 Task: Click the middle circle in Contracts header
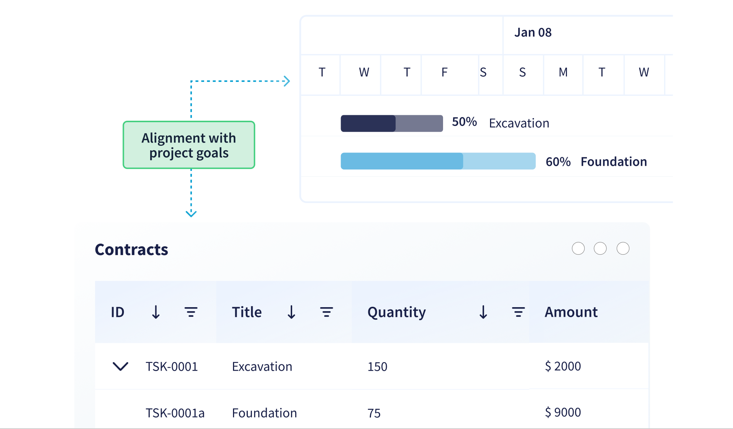tap(600, 248)
